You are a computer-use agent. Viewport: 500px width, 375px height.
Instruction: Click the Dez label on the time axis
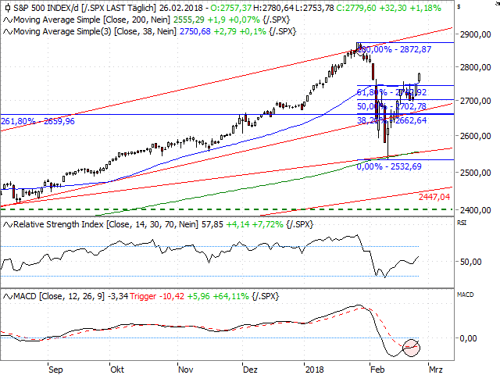pyautogui.click(x=250, y=370)
